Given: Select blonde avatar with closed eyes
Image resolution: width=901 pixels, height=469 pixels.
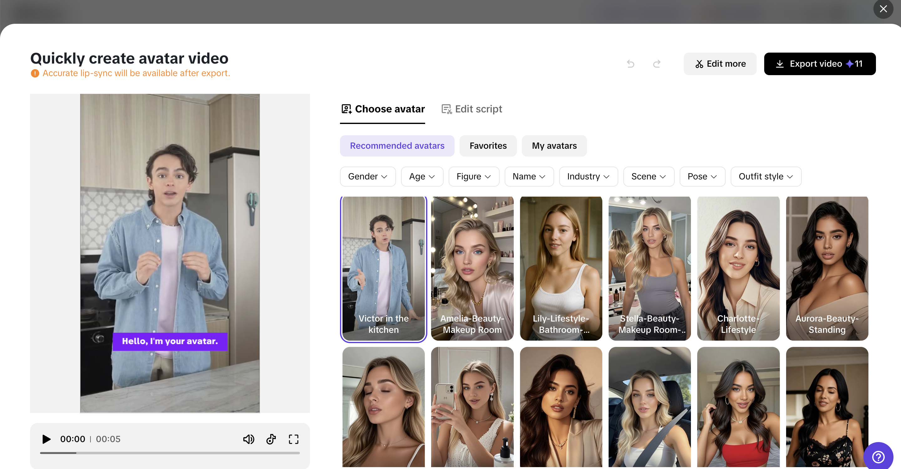Looking at the screenshot, I should click(x=383, y=407).
